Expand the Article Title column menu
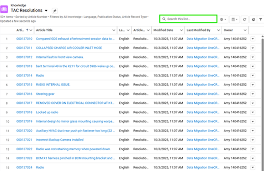Screen dimensions: 264x171 (x=113, y=30)
